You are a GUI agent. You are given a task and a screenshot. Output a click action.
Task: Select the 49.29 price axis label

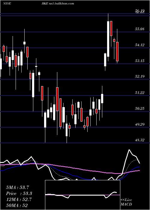point(140,124)
